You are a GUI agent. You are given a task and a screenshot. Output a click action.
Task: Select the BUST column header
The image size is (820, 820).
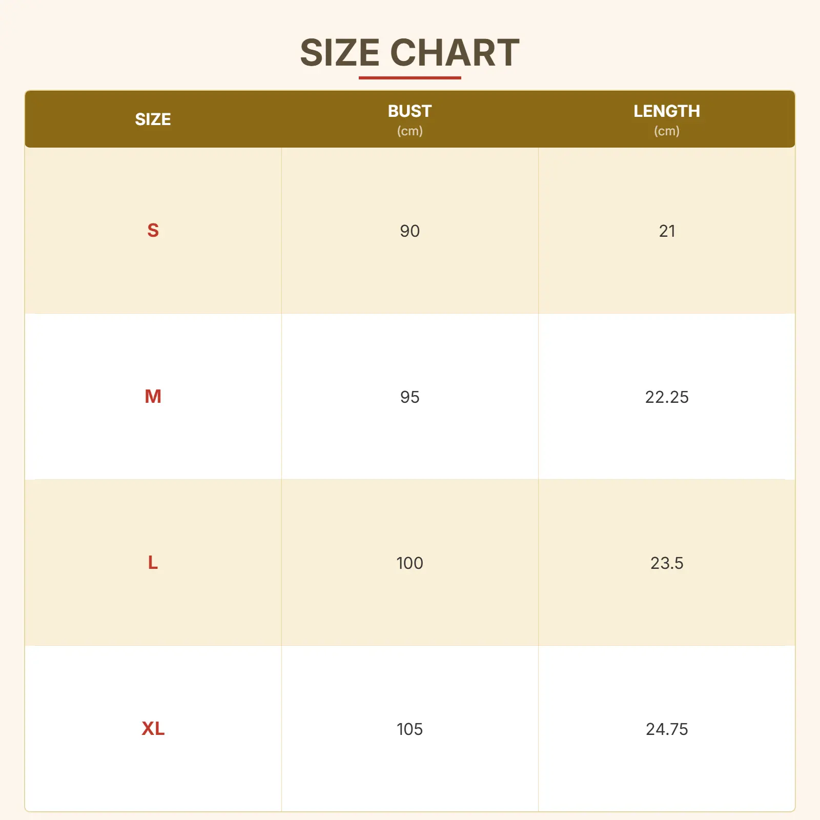pyautogui.click(x=409, y=111)
